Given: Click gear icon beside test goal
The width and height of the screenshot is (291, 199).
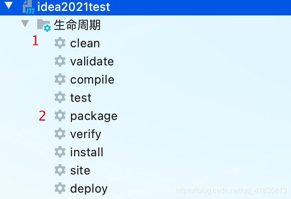Looking at the screenshot, I should tap(60, 98).
